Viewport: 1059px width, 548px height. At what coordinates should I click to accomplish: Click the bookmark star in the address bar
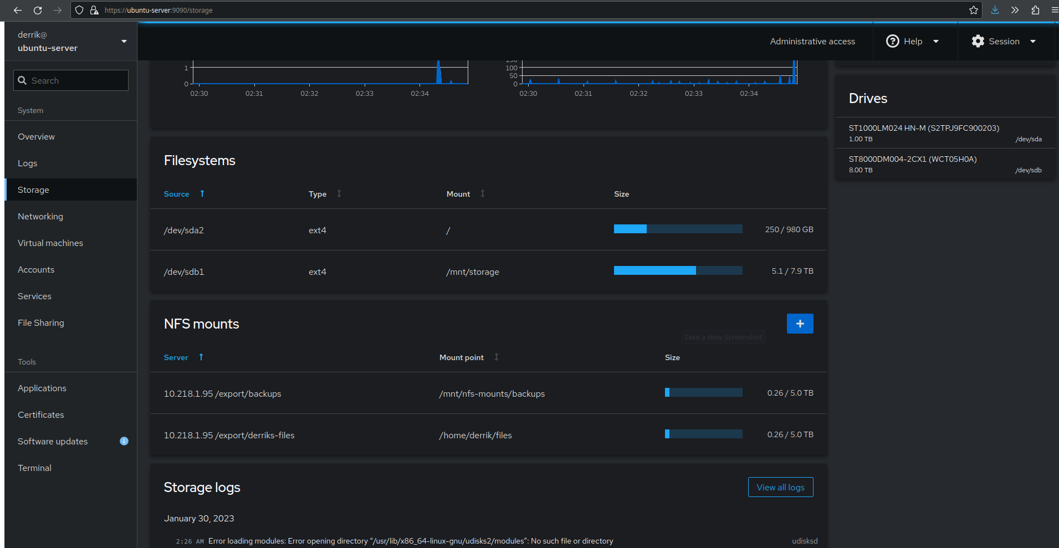pos(973,10)
